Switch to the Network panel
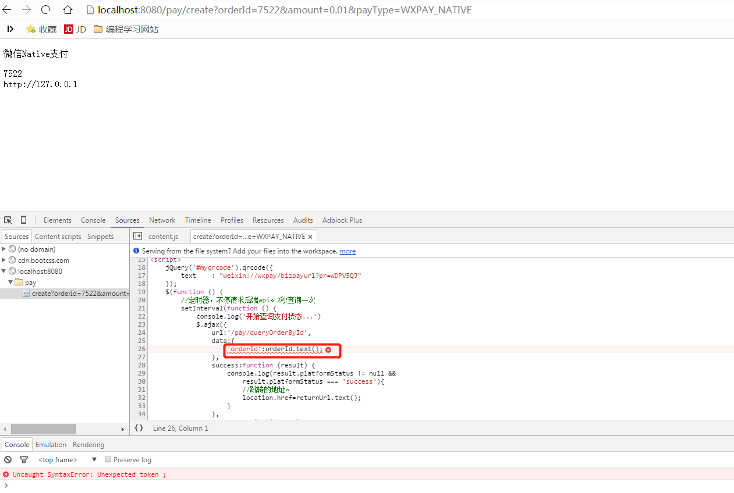 (162, 220)
